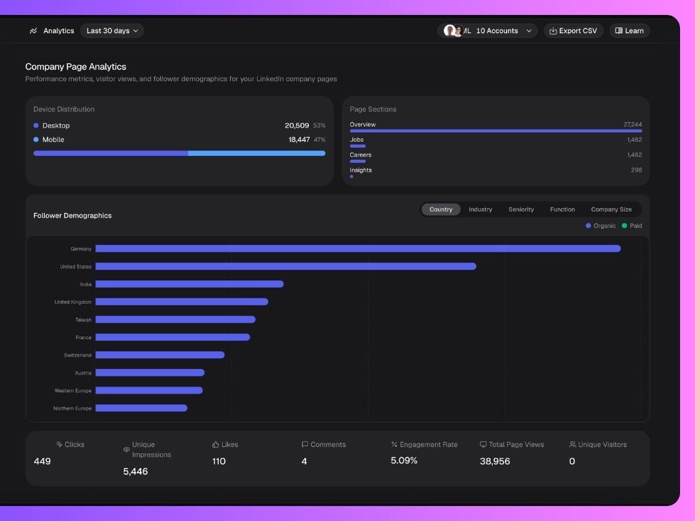Expand the 10 Accounts selector chevron
Image resolution: width=695 pixels, height=521 pixels.
tap(529, 31)
